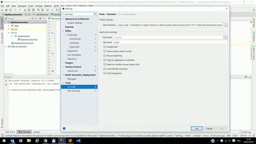Click OK in the Settings dialog

click(x=197, y=128)
